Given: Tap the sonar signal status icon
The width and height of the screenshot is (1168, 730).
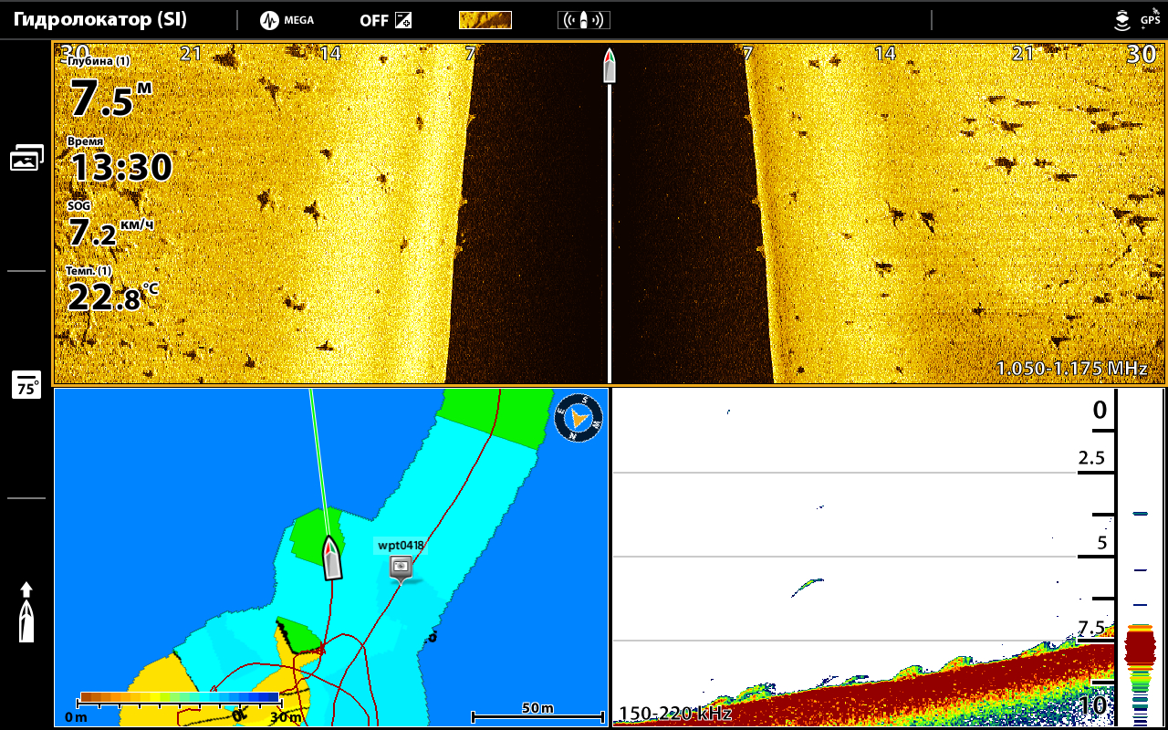Looking at the screenshot, I should (x=1122, y=20).
